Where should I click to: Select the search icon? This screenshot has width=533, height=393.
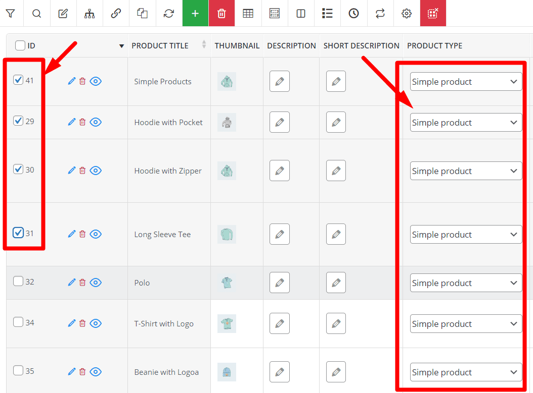36,13
